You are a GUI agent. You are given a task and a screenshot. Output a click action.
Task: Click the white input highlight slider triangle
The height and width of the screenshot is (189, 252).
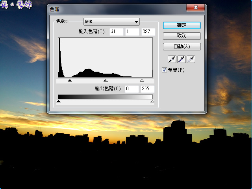(x=142, y=80)
